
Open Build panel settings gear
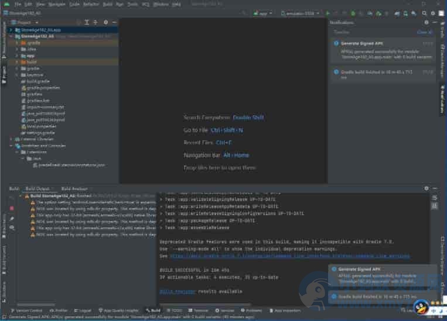(426, 188)
